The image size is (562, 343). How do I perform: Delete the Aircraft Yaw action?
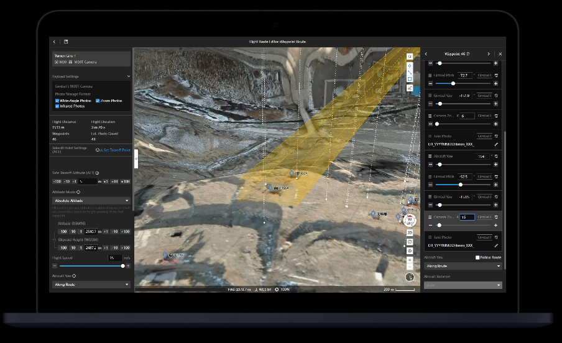coord(496,157)
